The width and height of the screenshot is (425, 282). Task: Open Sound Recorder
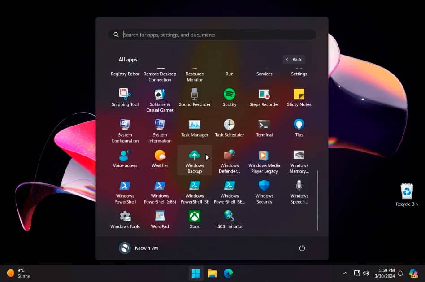click(x=195, y=97)
